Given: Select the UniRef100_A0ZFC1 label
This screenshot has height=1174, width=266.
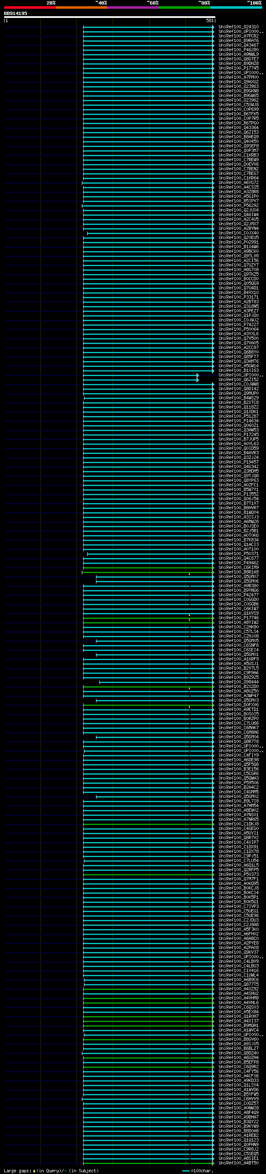Looking at the screenshot, I should [x=239, y=485].
